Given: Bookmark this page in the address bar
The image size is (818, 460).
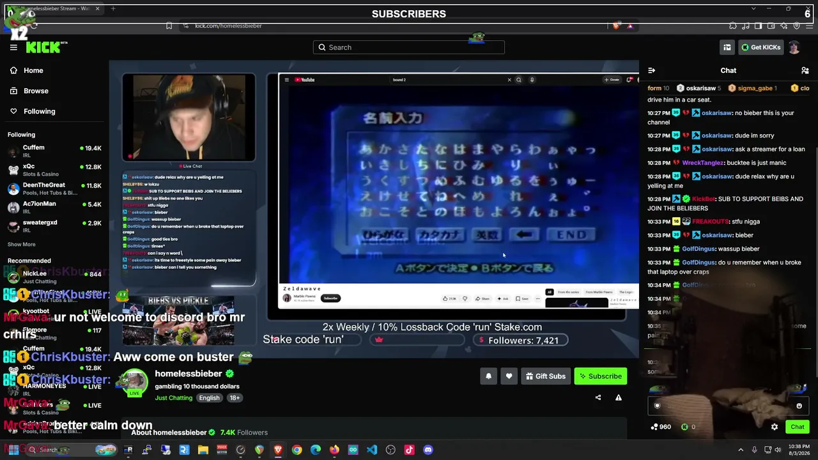Looking at the screenshot, I should pos(169,26).
